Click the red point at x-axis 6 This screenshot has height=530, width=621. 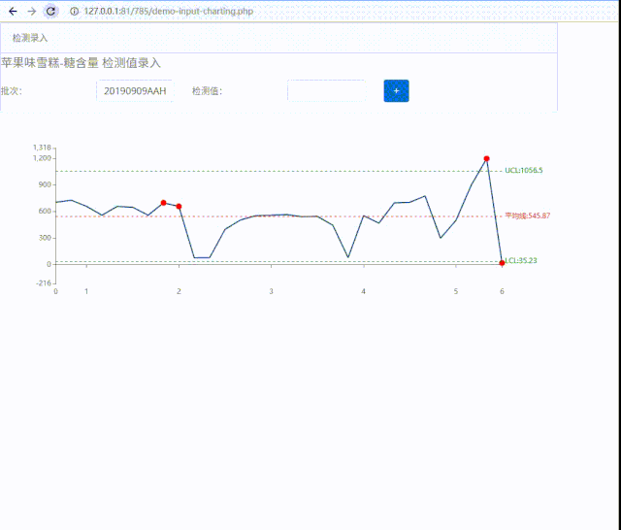(x=502, y=263)
